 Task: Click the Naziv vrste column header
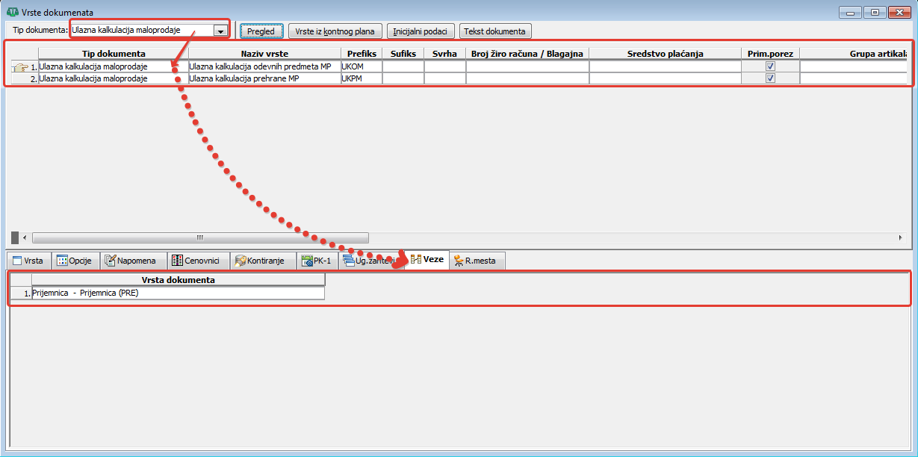(x=264, y=54)
